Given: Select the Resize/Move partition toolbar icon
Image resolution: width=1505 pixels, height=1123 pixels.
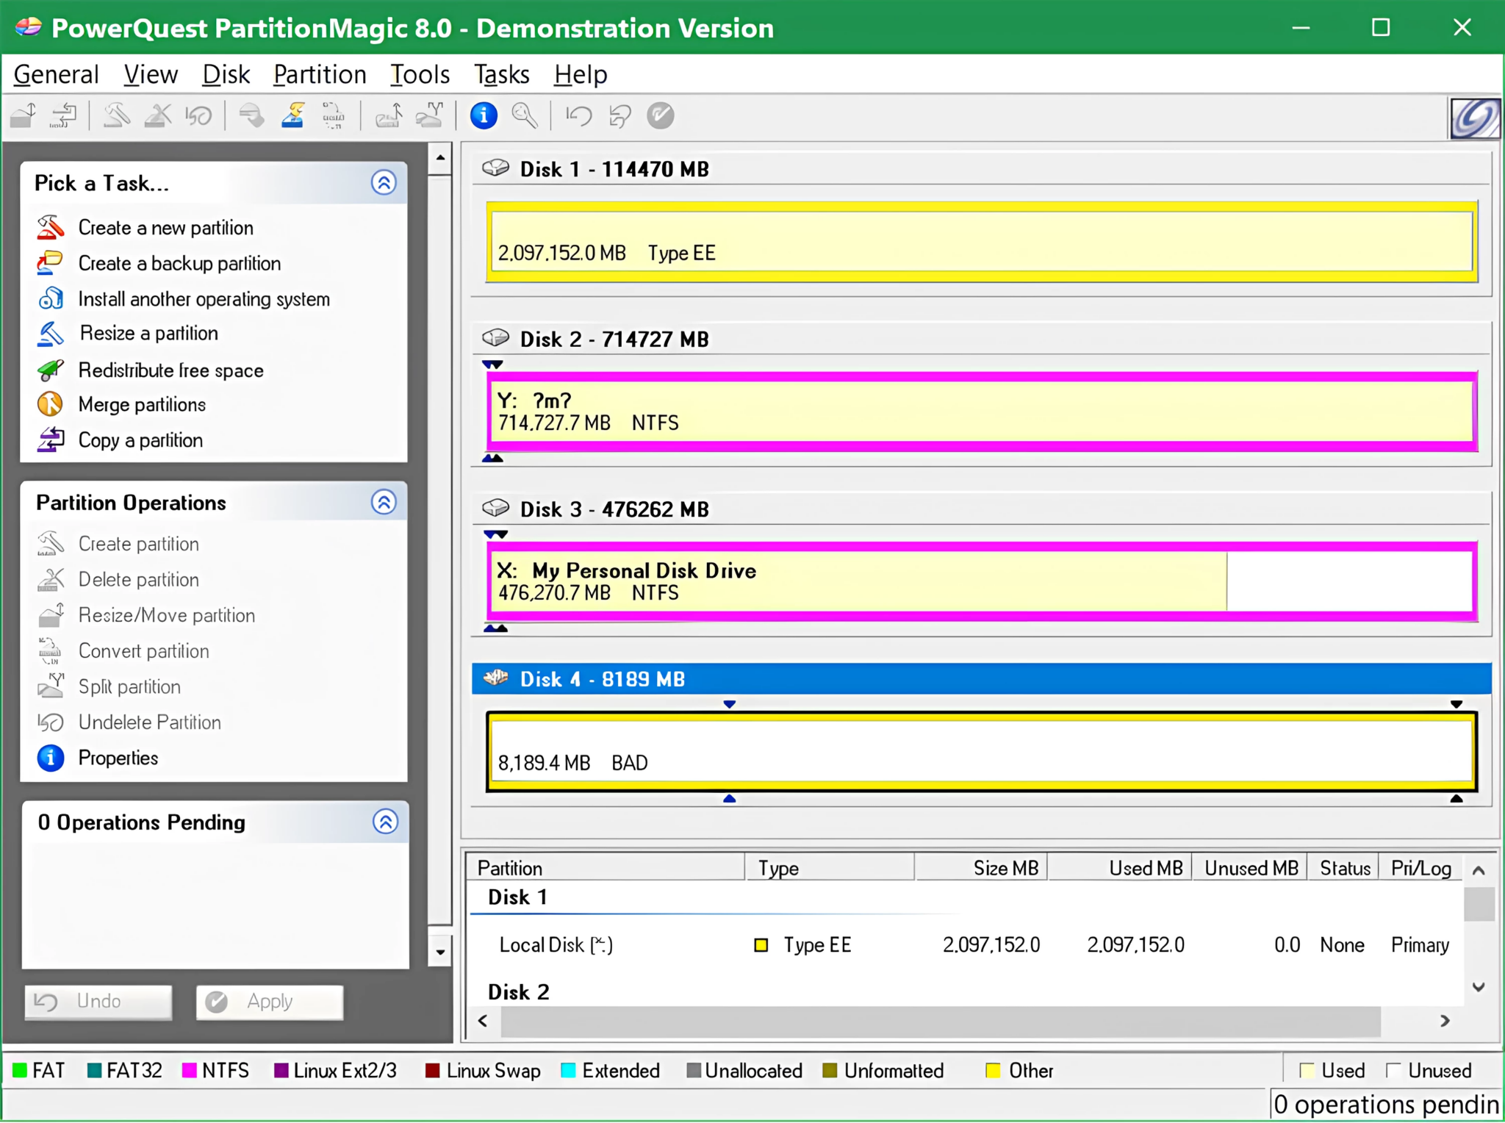Looking at the screenshot, I should [22, 115].
